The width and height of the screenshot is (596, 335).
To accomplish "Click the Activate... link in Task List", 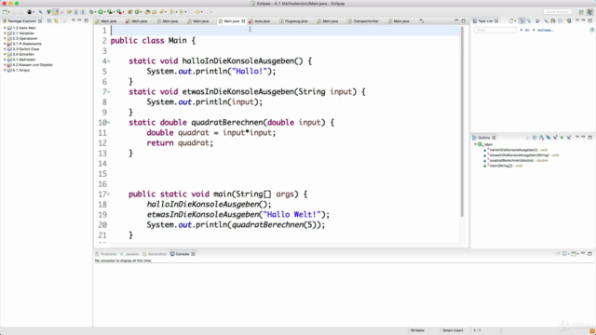I will [546, 30].
